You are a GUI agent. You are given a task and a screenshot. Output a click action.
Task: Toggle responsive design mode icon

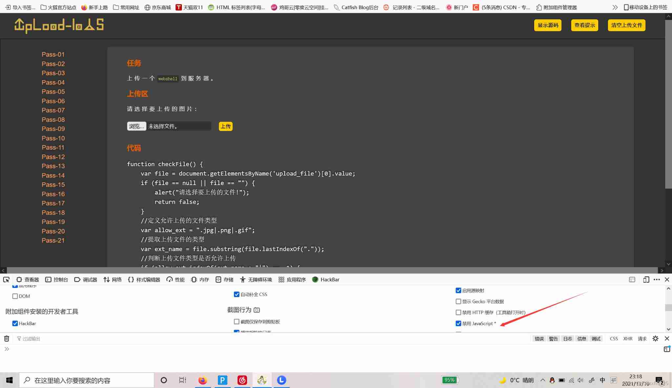pos(646,280)
